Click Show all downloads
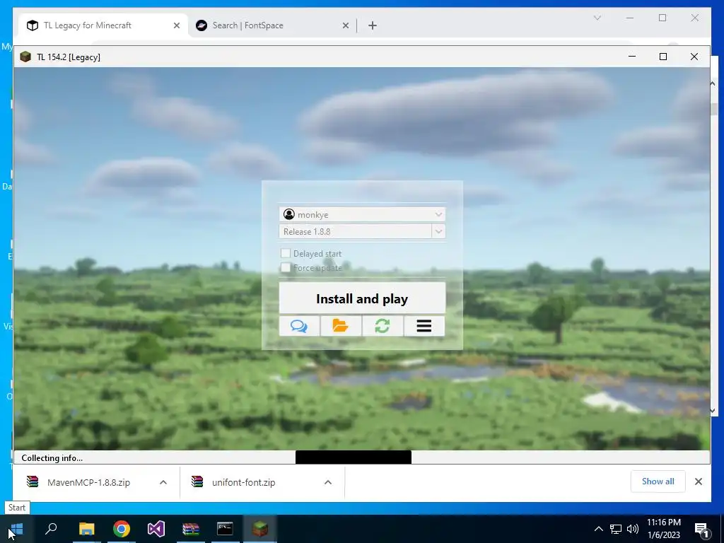The image size is (724, 543). [x=658, y=481]
